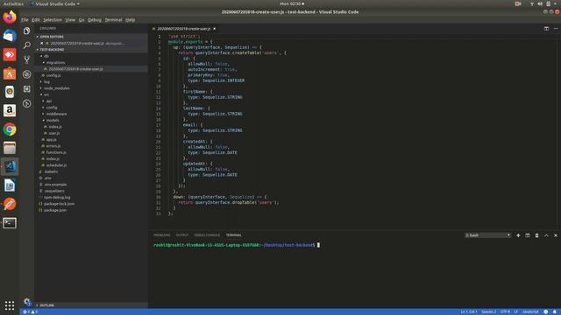Open the File menu
This screenshot has height=315, width=561.
click(x=25, y=20)
